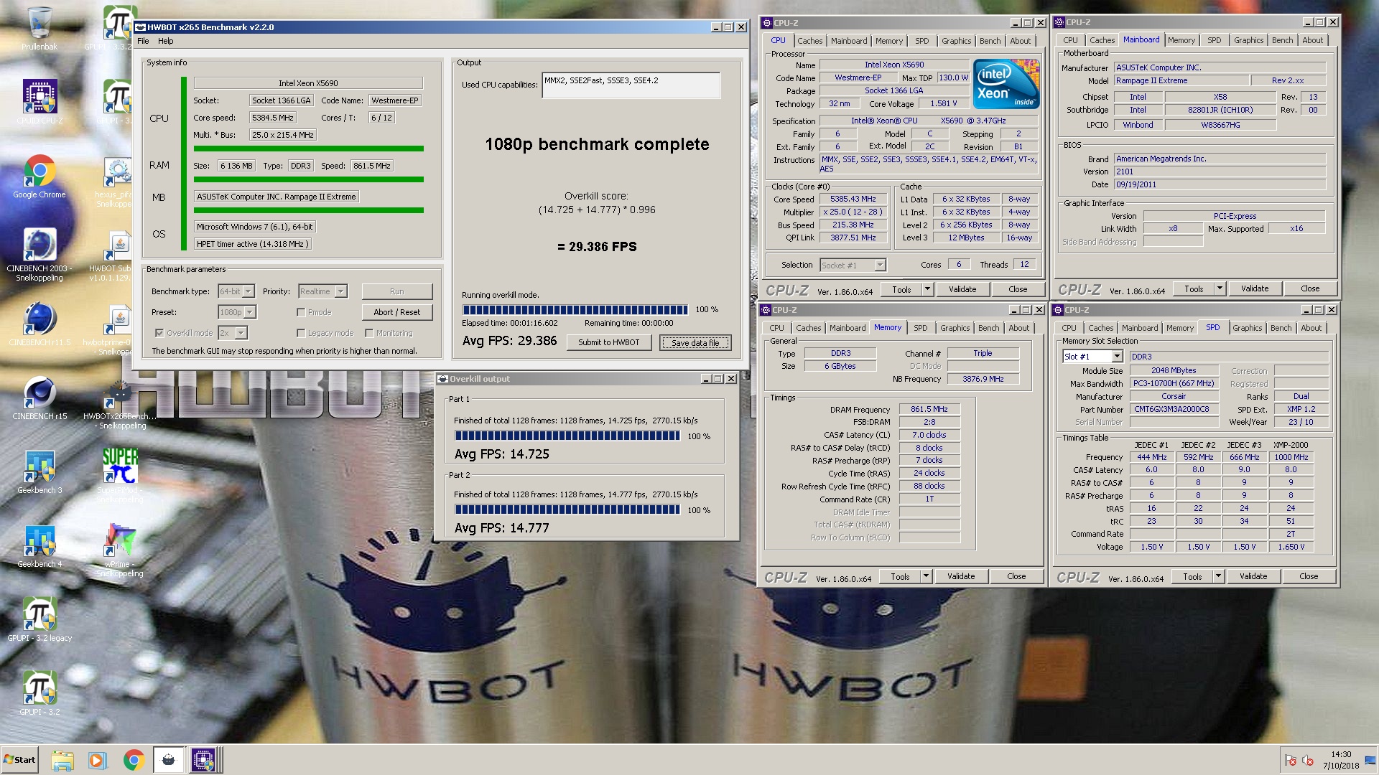Image resolution: width=1379 pixels, height=775 pixels.
Task: Click Close in the Memory tab CPU-Z window
Action: click(x=1016, y=576)
